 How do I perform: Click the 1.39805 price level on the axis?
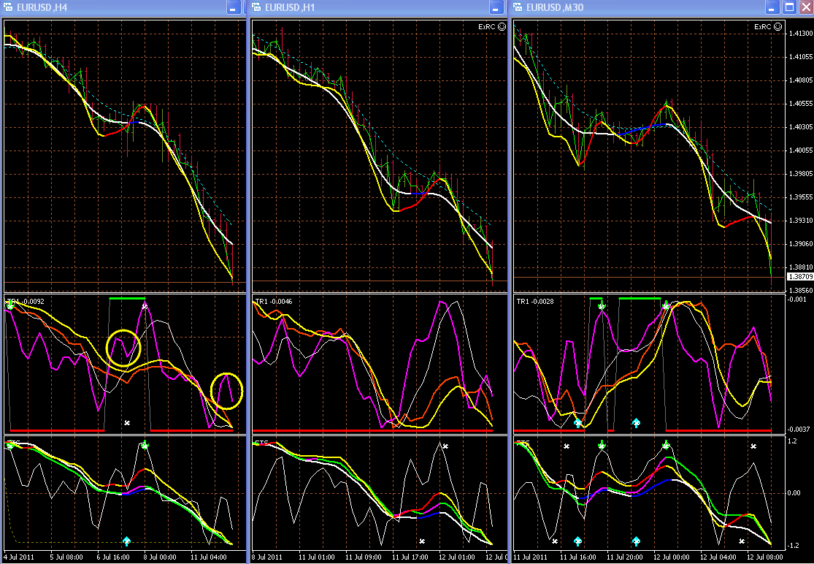pyautogui.click(x=800, y=173)
